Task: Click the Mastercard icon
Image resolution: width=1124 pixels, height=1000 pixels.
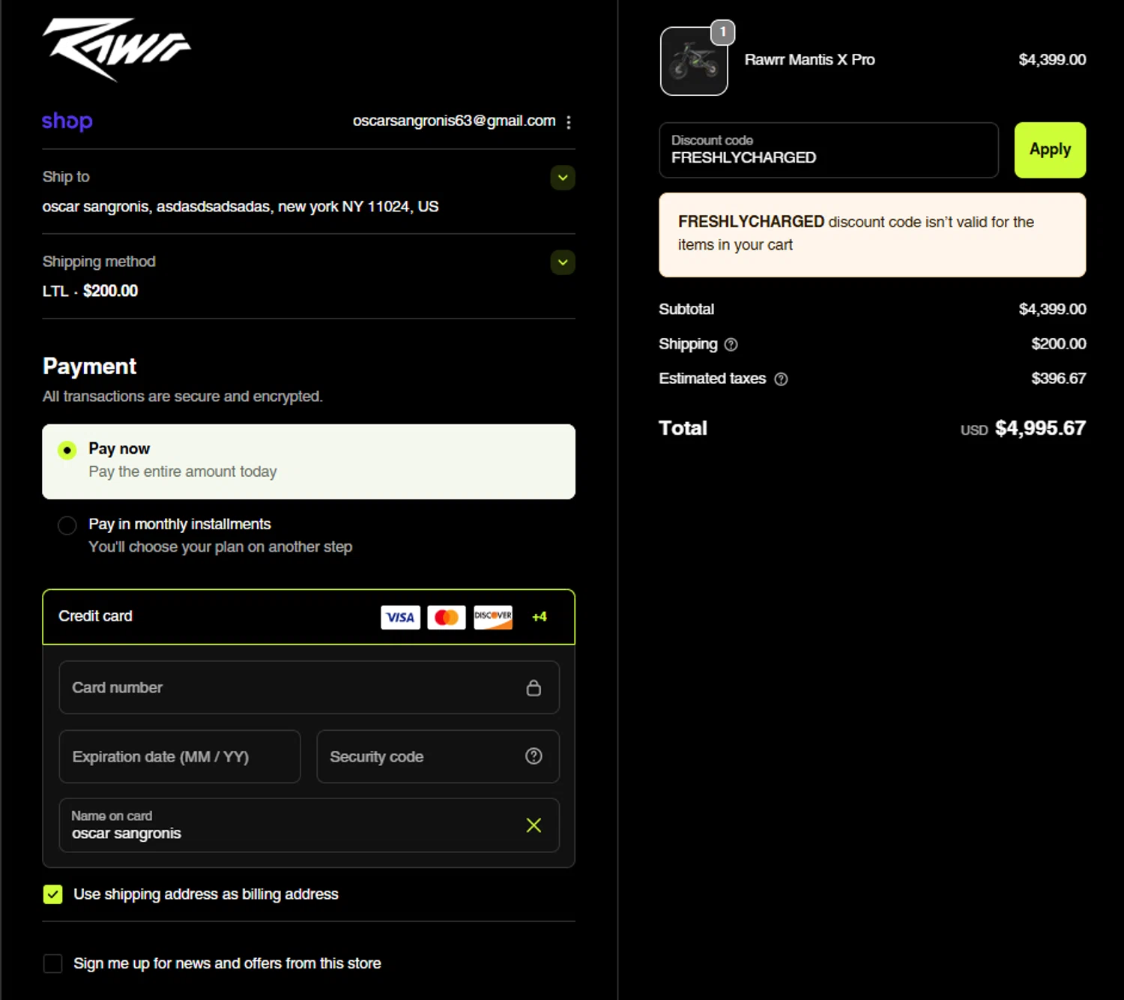Action: (447, 617)
